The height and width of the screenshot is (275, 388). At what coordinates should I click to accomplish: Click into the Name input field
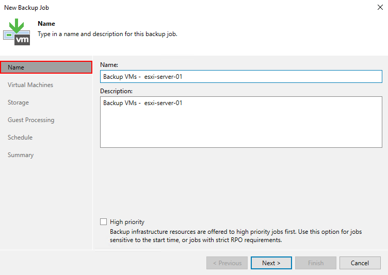(x=241, y=77)
